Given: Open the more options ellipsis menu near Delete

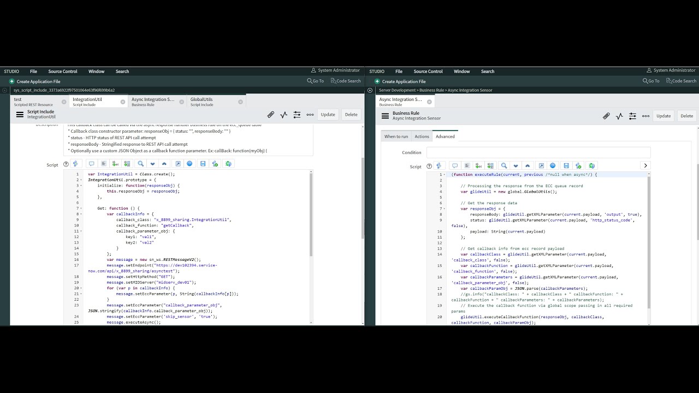Looking at the screenshot, I should 310,115.
